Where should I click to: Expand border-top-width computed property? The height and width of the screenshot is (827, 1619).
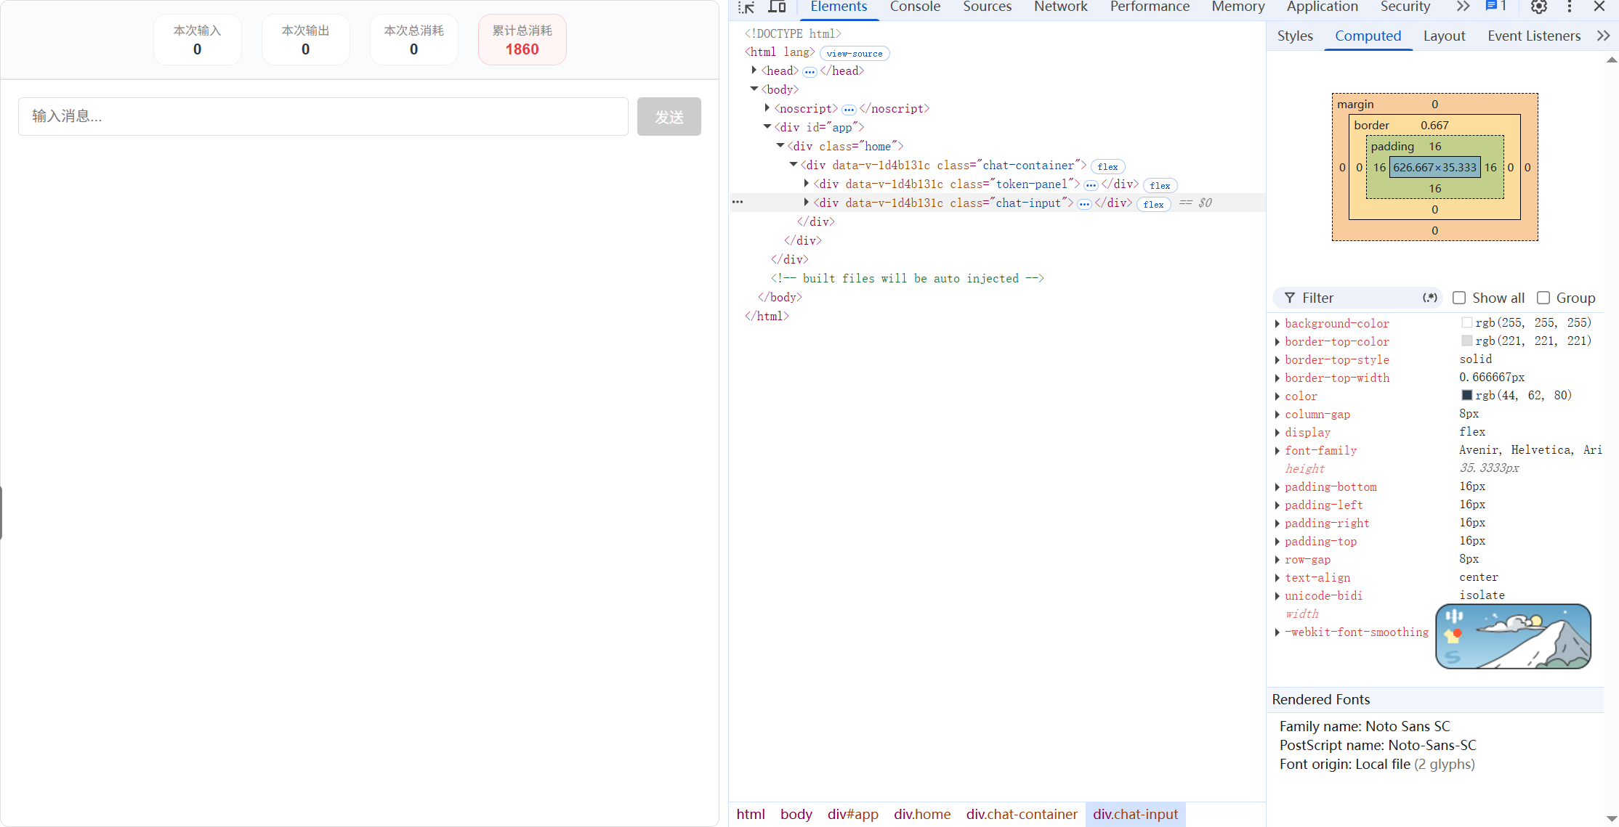[x=1277, y=378]
